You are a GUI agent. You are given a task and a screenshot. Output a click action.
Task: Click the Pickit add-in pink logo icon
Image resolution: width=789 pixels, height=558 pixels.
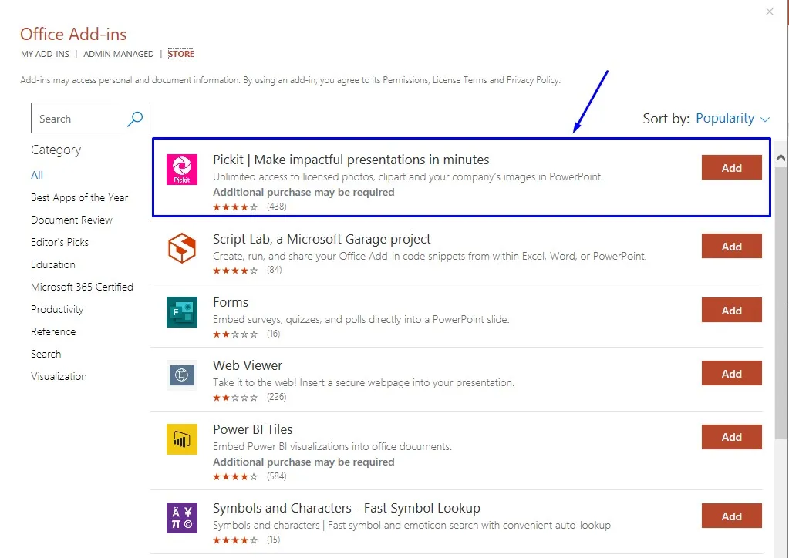point(182,170)
